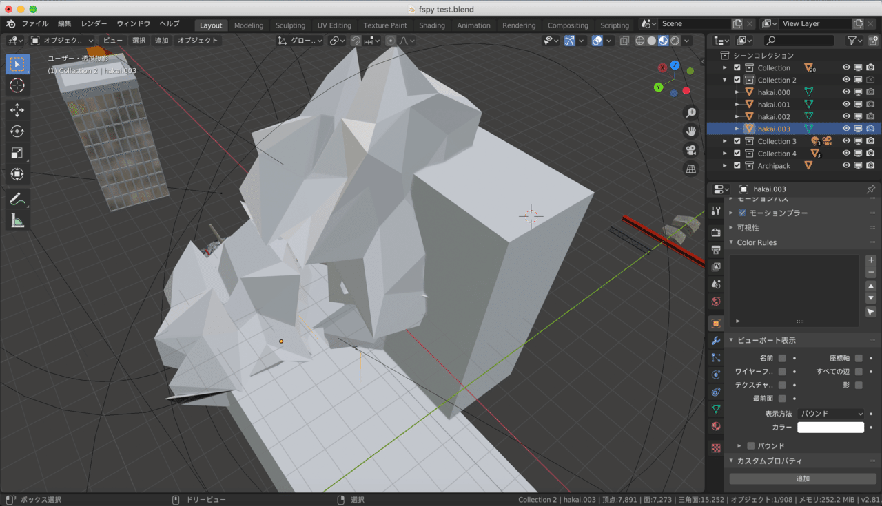
Task: Select the Annotate pencil tool
Action: [18, 199]
